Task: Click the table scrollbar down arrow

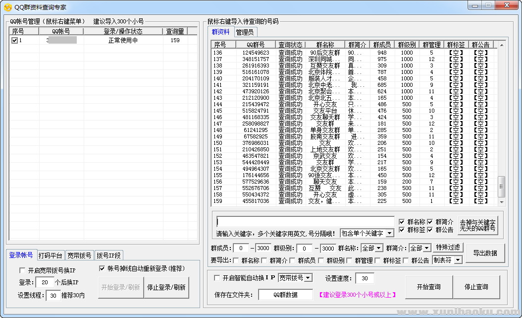Action: point(501,202)
